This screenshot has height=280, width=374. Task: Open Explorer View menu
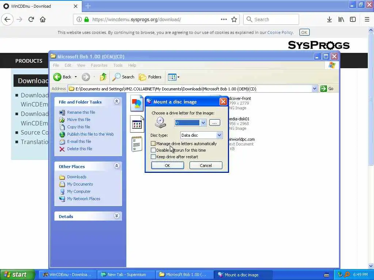point(81,65)
